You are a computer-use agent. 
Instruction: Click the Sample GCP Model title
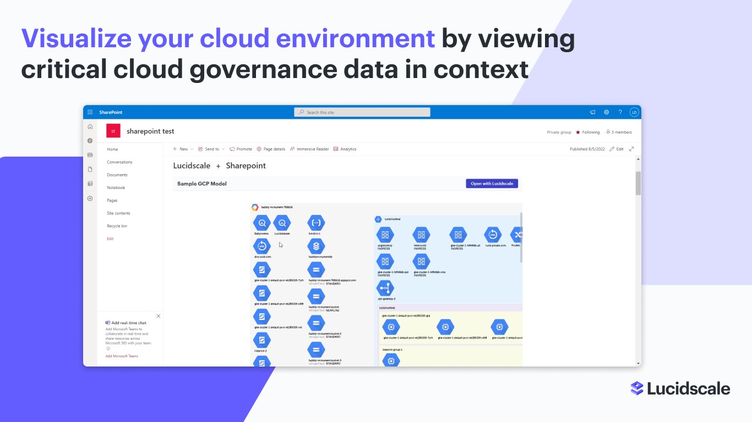tap(202, 184)
